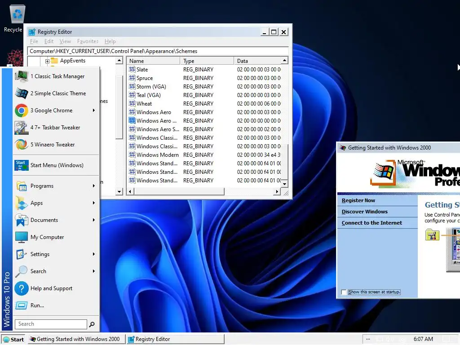Select the Wheat binary value icon
This screenshot has height=345, width=460.
pos(132,104)
